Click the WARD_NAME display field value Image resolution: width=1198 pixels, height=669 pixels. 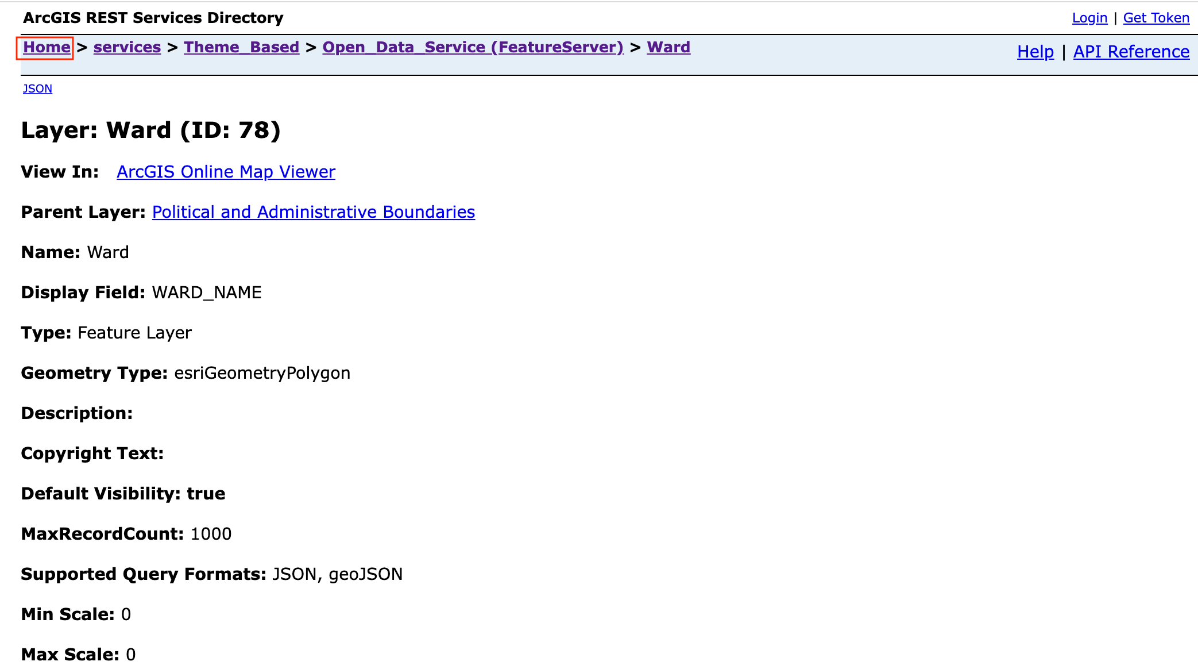206,293
